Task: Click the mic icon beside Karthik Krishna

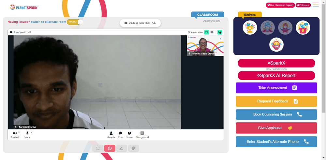Action: click(x=16, y=127)
